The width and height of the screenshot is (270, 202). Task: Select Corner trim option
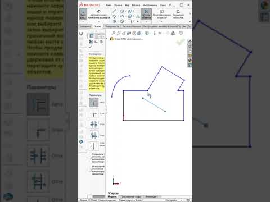94,113
